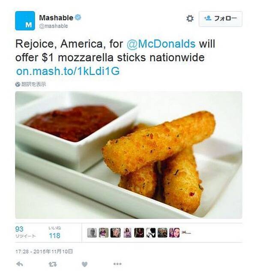Open the gear settings icon
Image resolution: width=257 pixels, height=272 pixels.
click(x=190, y=18)
